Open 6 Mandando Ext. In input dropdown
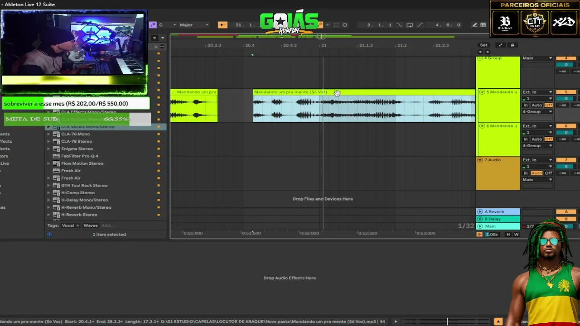The image size is (580, 326). pos(537,126)
